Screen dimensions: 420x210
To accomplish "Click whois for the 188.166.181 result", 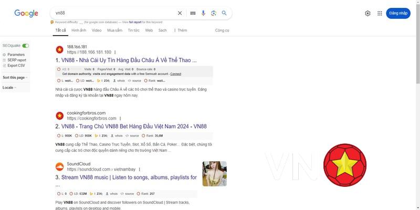I will click(x=119, y=81).
